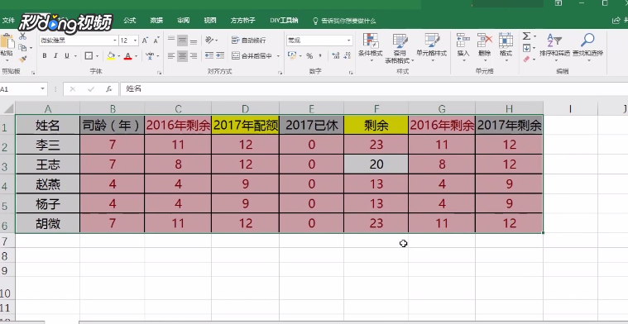This screenshot has height=324, width=628.
Task: Click the Share icon at top right
Action: pos(616,21)
